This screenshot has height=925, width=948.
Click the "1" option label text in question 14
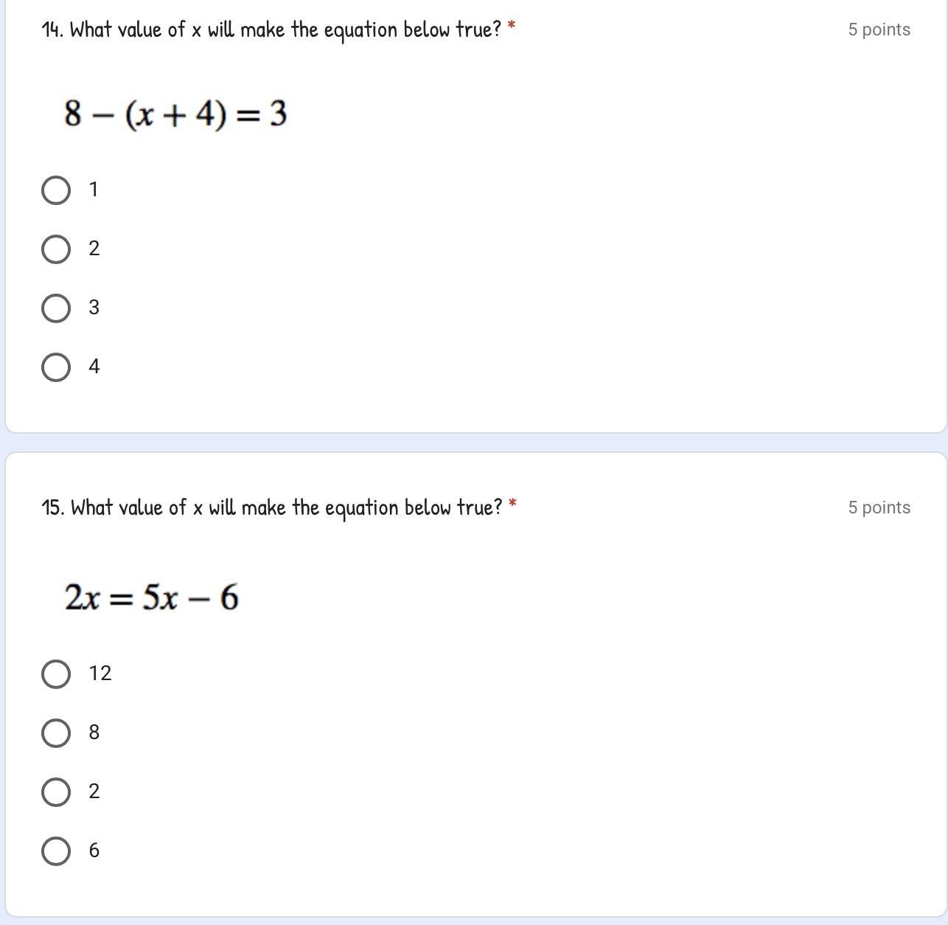point(94,190)
